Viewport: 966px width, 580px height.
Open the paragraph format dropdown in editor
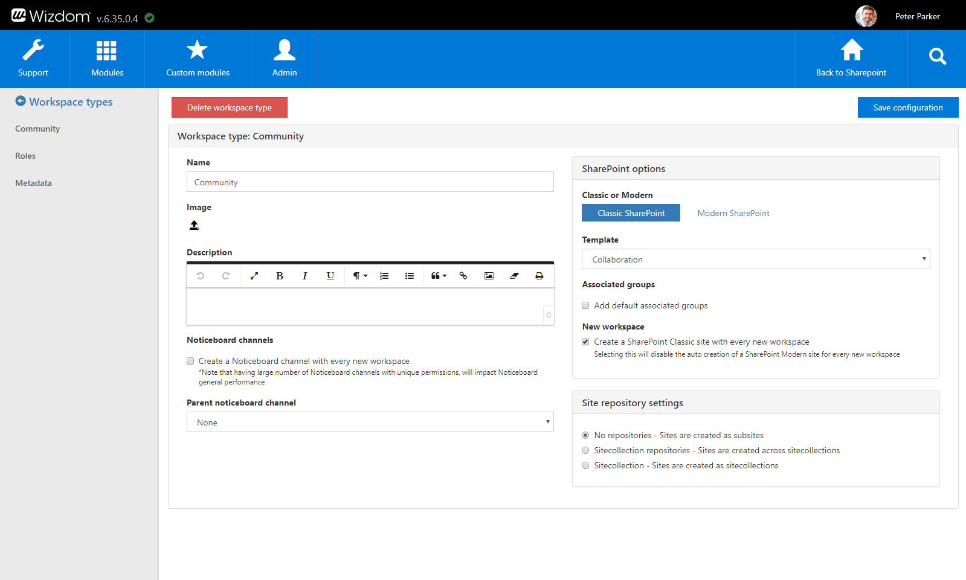(359, 276)
